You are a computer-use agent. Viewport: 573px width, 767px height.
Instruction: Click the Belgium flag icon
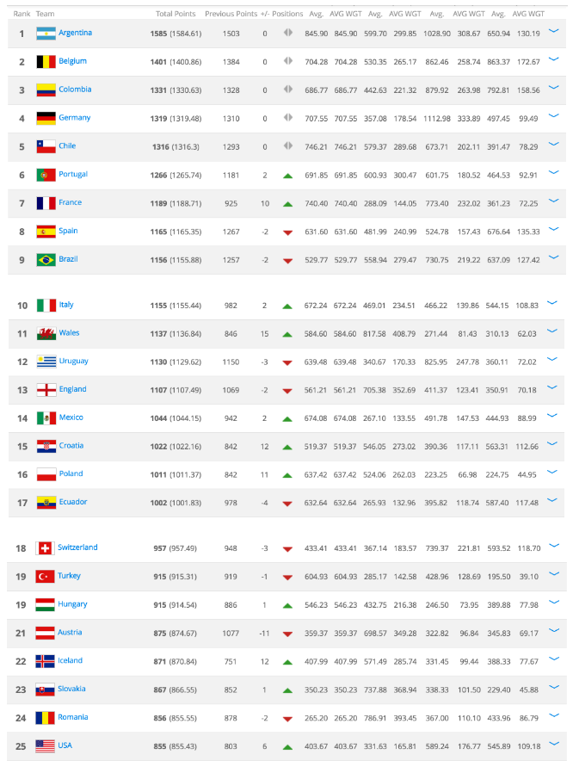[x=46, y=62]
